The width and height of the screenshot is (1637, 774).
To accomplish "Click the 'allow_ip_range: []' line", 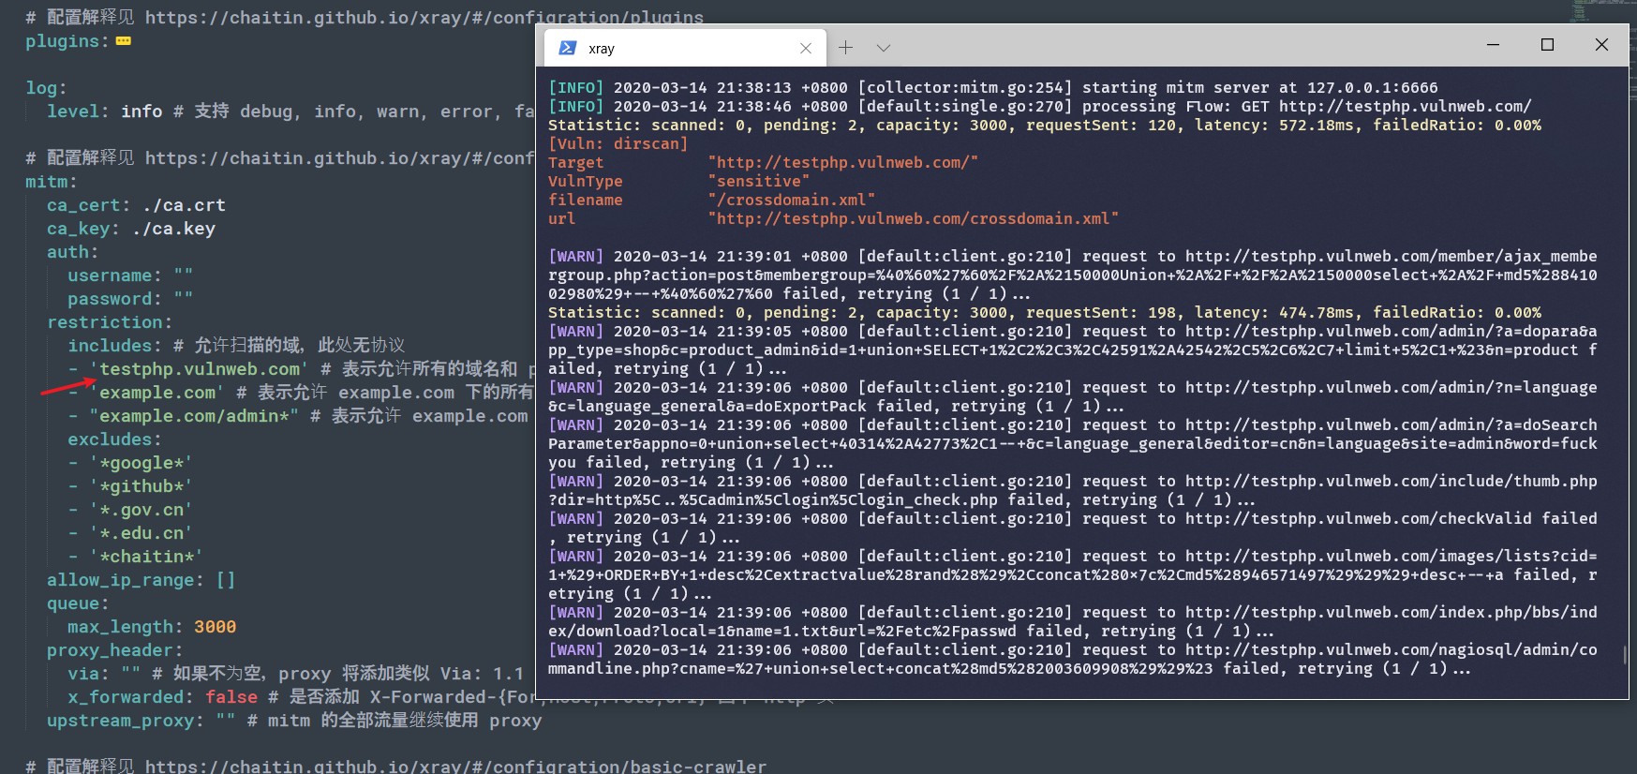I will pos(141,580).
